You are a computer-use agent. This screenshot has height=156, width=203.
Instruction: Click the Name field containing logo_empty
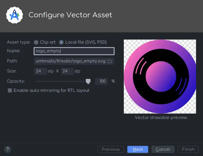[x=74, y=51]
